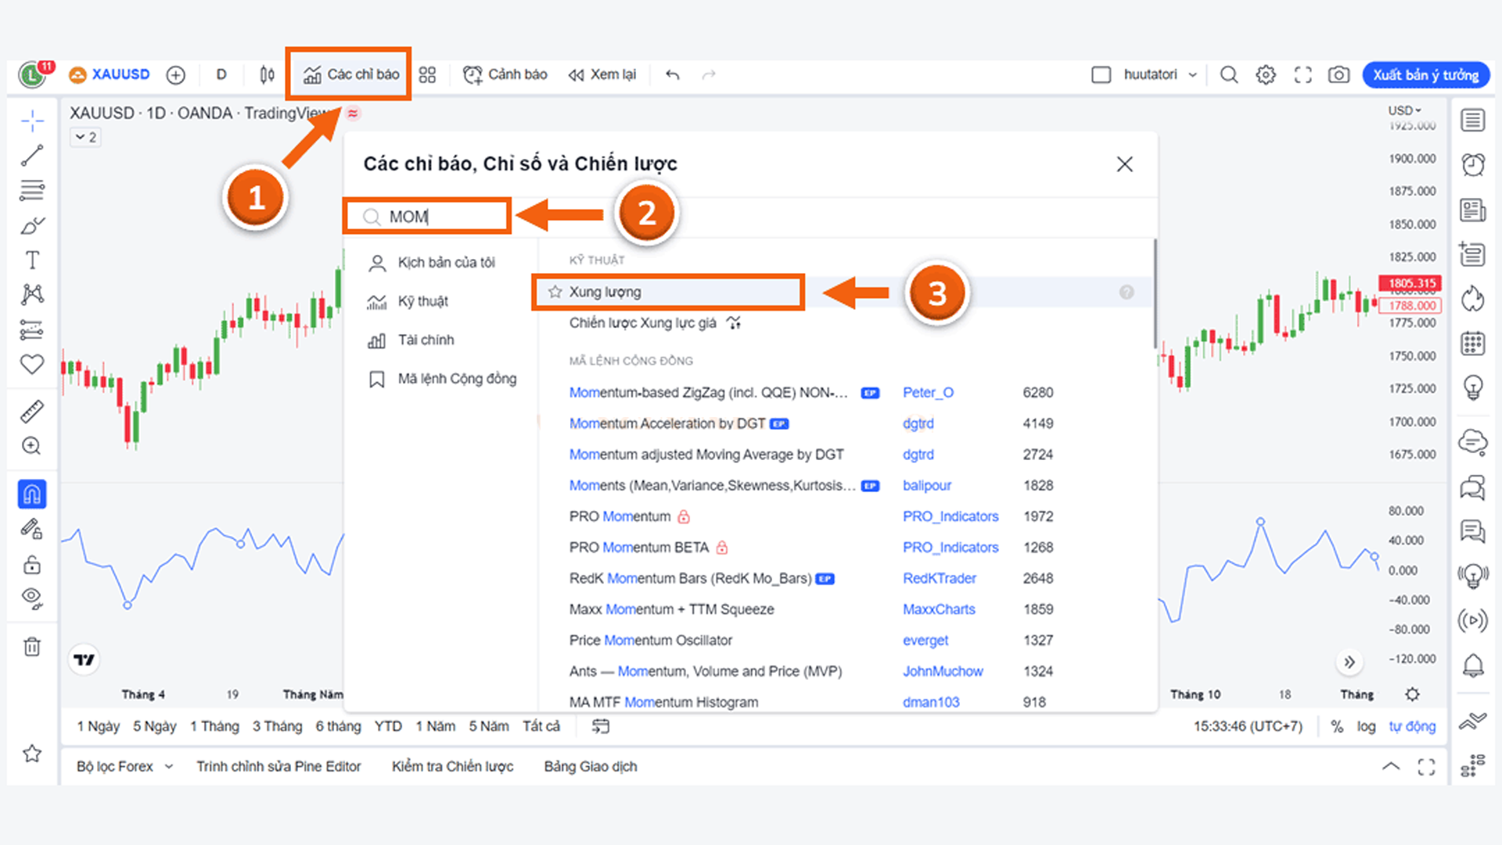Click the Xuất bản ý tưởng button
Screen dimensions: 1502x845
tap(1425, 74)
